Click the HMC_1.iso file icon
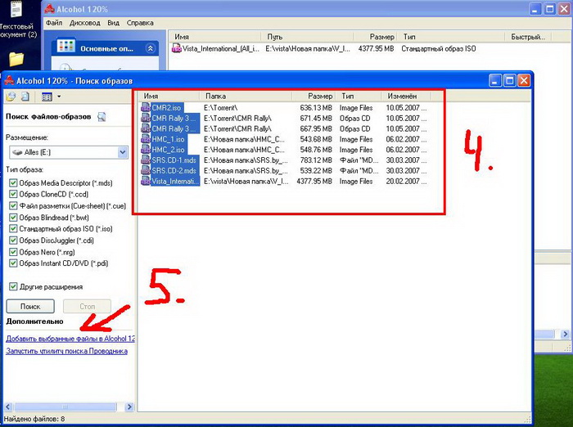The height and width of the screenshot is (427, 573). click(x=146, y=139)
